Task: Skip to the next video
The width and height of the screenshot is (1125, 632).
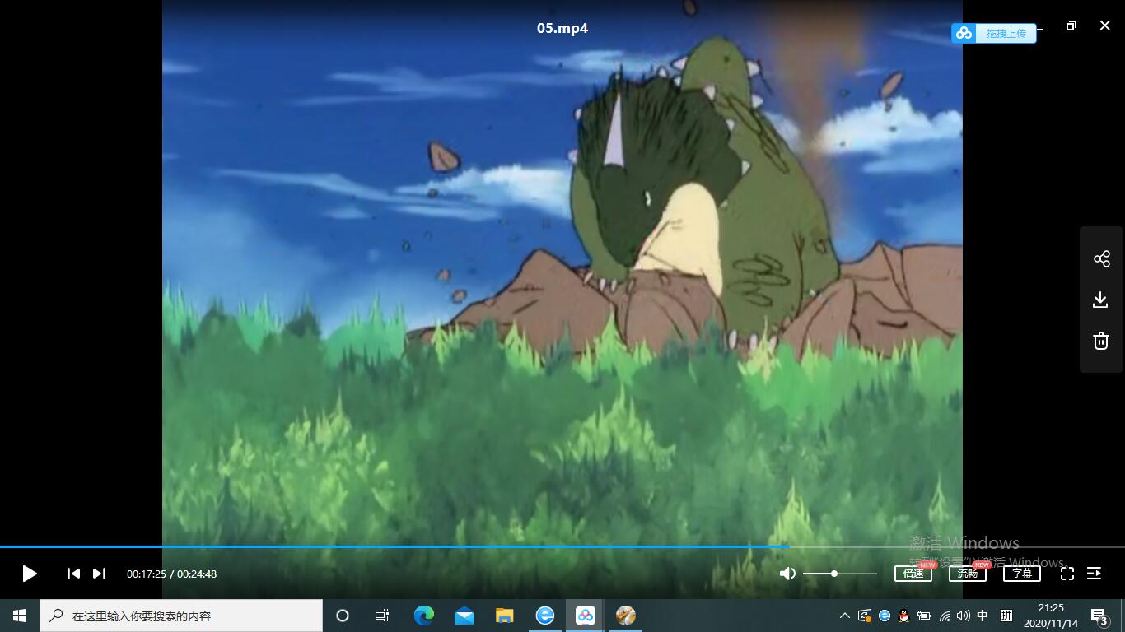Action: 99,574
